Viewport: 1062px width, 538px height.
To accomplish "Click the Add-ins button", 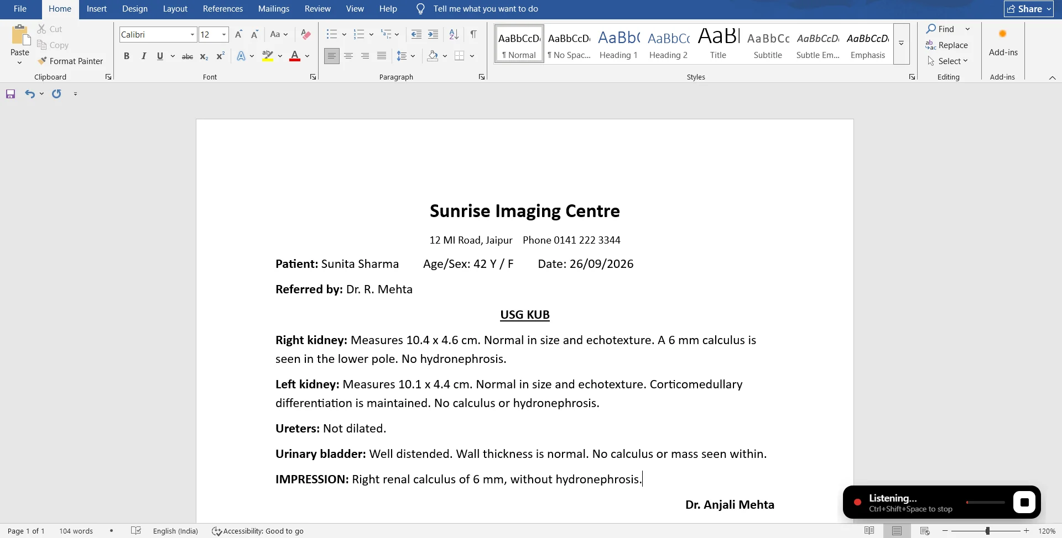I will coord(1003,43).
